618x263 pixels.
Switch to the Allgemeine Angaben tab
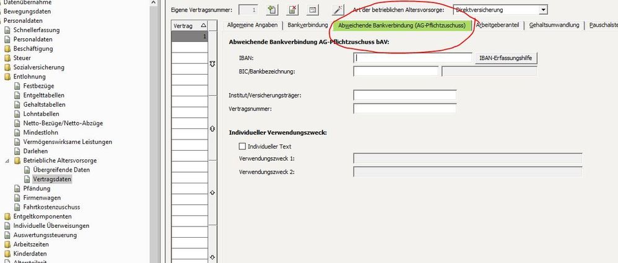pos(252,25)
